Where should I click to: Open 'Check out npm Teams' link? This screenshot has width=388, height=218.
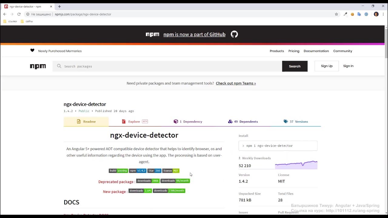(x=236, y=83)
